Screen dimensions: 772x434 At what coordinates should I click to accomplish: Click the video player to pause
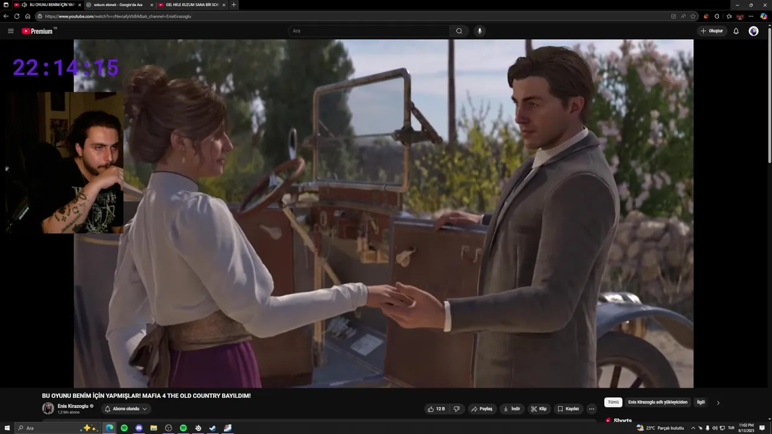tap(384, 213)
